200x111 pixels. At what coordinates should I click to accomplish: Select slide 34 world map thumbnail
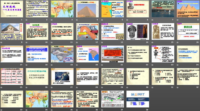click(x=37, y=99)
